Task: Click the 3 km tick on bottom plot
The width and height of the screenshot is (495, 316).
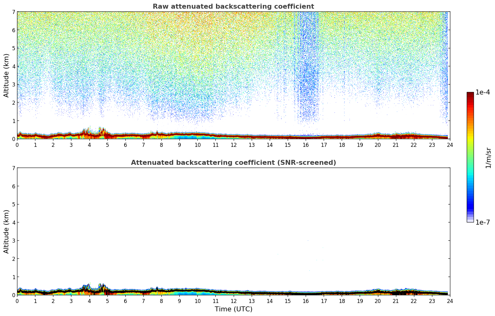Action: click(13, 241)
